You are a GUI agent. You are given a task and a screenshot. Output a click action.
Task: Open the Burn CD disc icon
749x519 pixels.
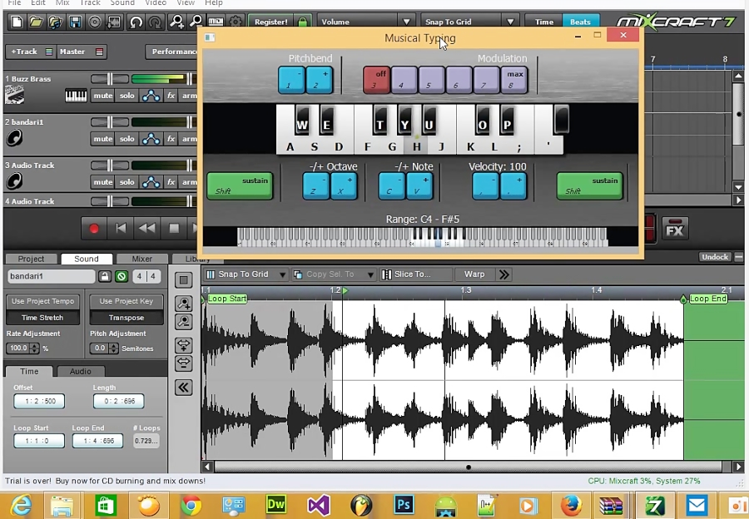coord(95,22)
